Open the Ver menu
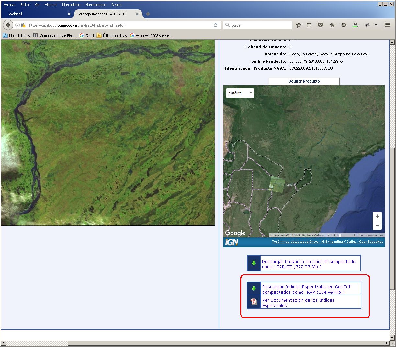The height and width of the screenshot is (347, 396). coord(37,5)
